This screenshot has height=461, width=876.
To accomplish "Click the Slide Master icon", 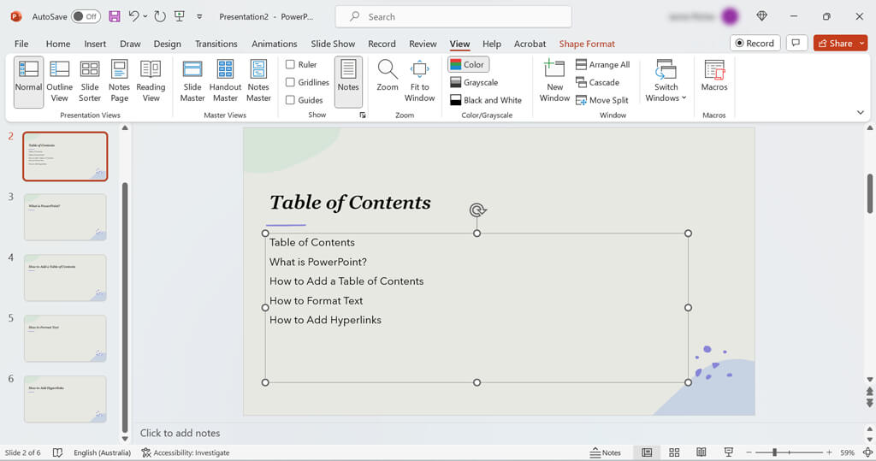I will 192,81.
